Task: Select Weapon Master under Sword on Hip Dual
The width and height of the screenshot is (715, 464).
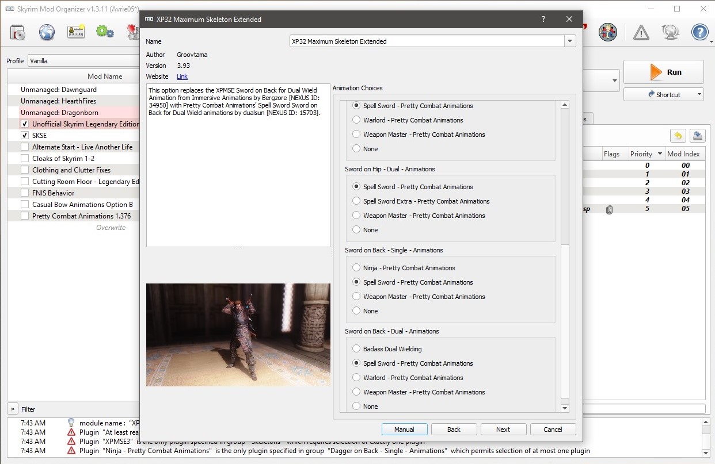Action: pos(356,216)
